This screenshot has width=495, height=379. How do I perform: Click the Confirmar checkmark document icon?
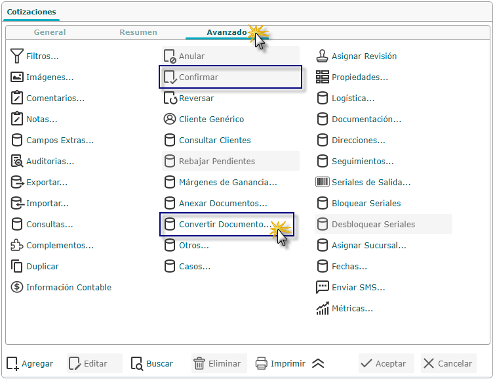[170, 77]
